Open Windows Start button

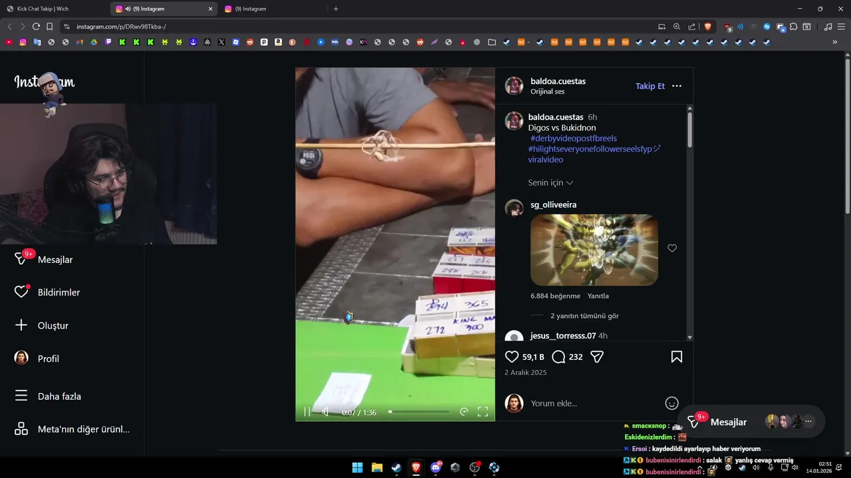click(x=357, y=467)
